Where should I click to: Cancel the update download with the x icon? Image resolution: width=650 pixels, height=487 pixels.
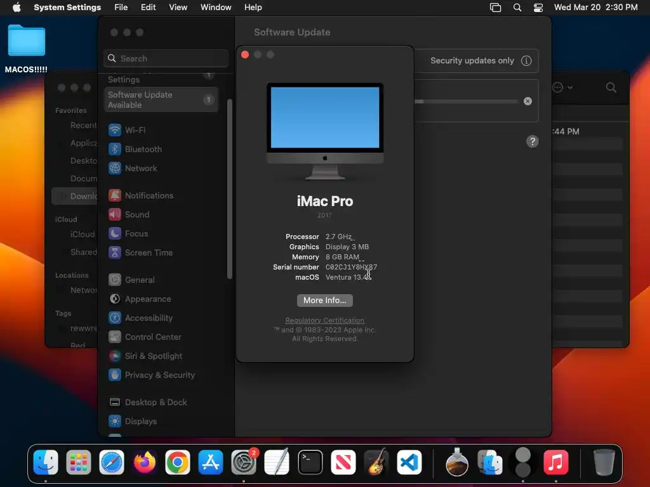[527, 101]
